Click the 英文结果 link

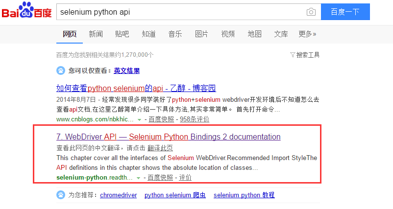(127, 70)
